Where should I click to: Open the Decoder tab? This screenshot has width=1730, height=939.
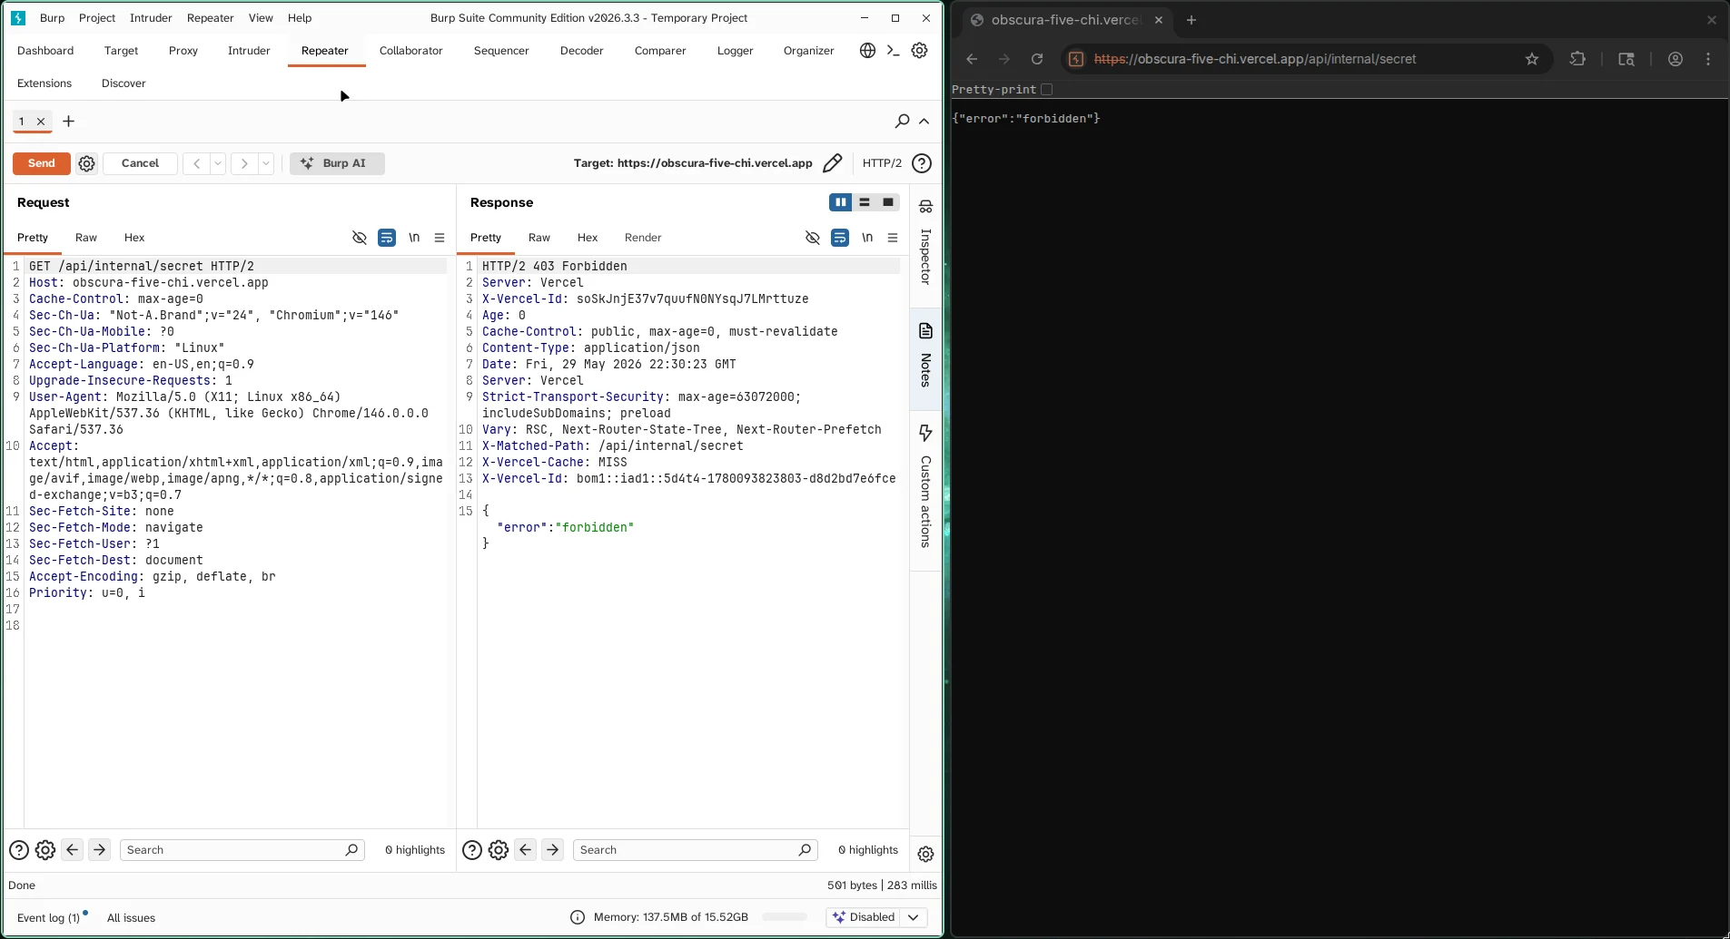pos(581,51)
